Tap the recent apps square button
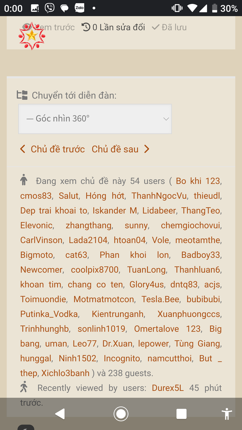 (x=181, y=414)
